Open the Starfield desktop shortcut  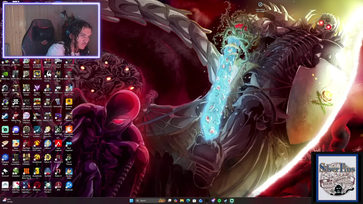click(48, 173)
